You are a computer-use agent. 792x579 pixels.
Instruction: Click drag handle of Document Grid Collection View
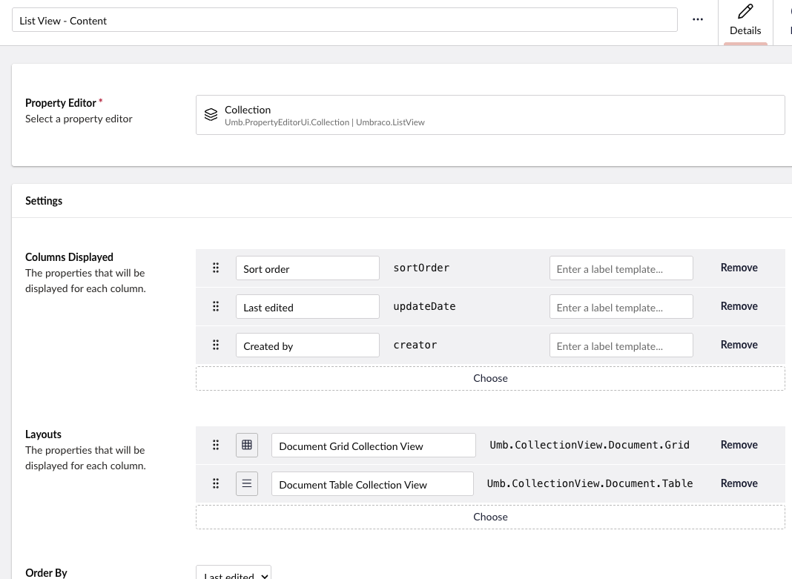(216, 446)
